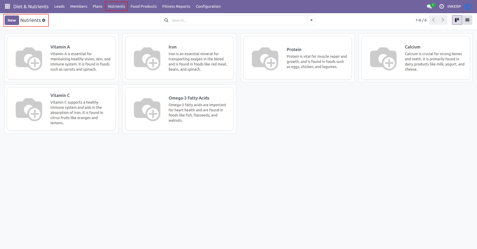Open the apps grid menu icon
Image resolution: width=477 pixels, height=249 pixels.
(x=7, y=6)
